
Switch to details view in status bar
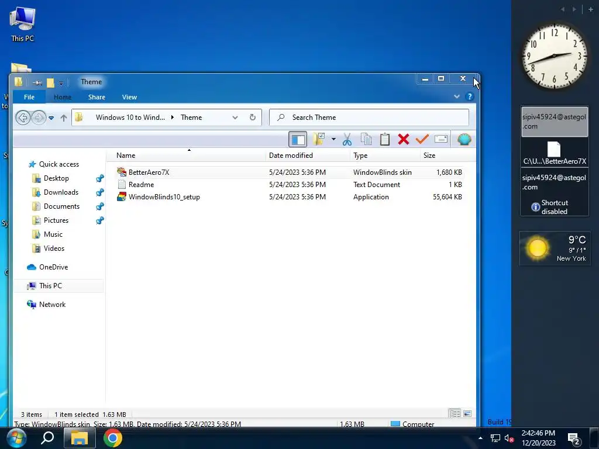point(455,414)
